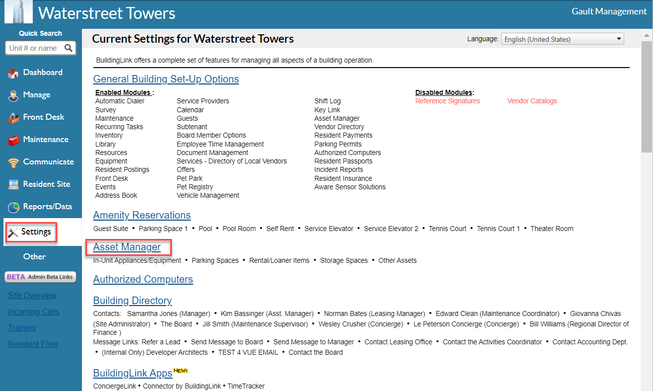Screen dimensions: 653x391
Task: Click the Admin Beta Links button
Action: [41, 277]
